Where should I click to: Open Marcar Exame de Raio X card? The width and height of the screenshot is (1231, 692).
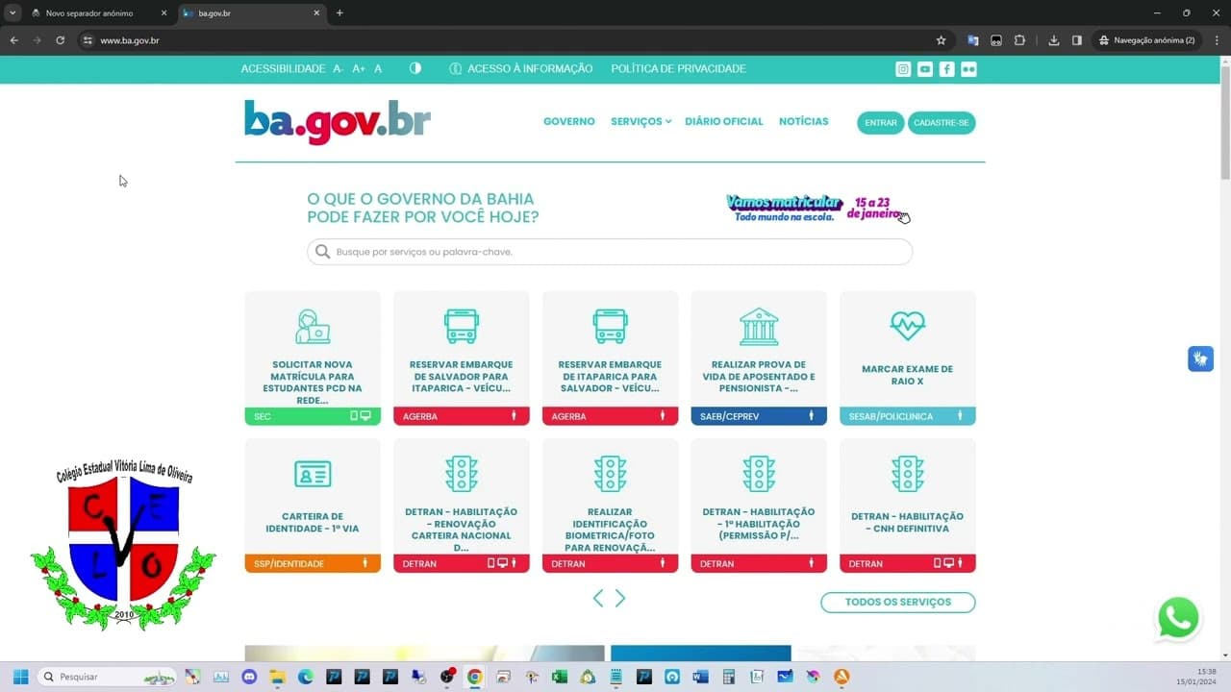(908, 358)
